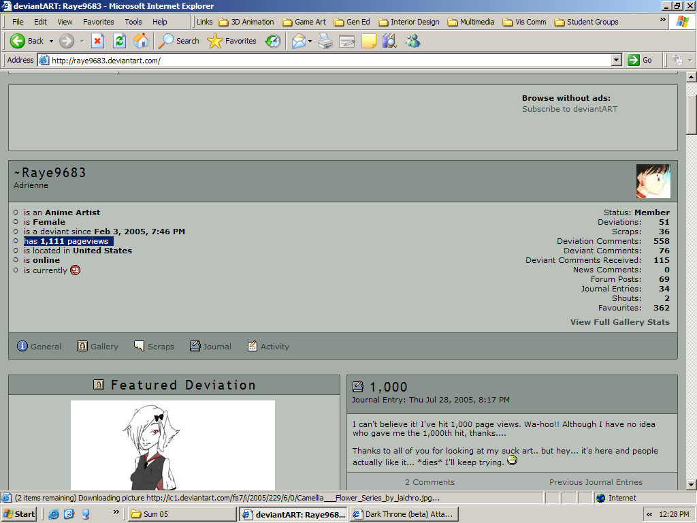697x523 pixels.
Task: Launch Messenger from the toolbar people icon
Action: click(x=412, y=41)
